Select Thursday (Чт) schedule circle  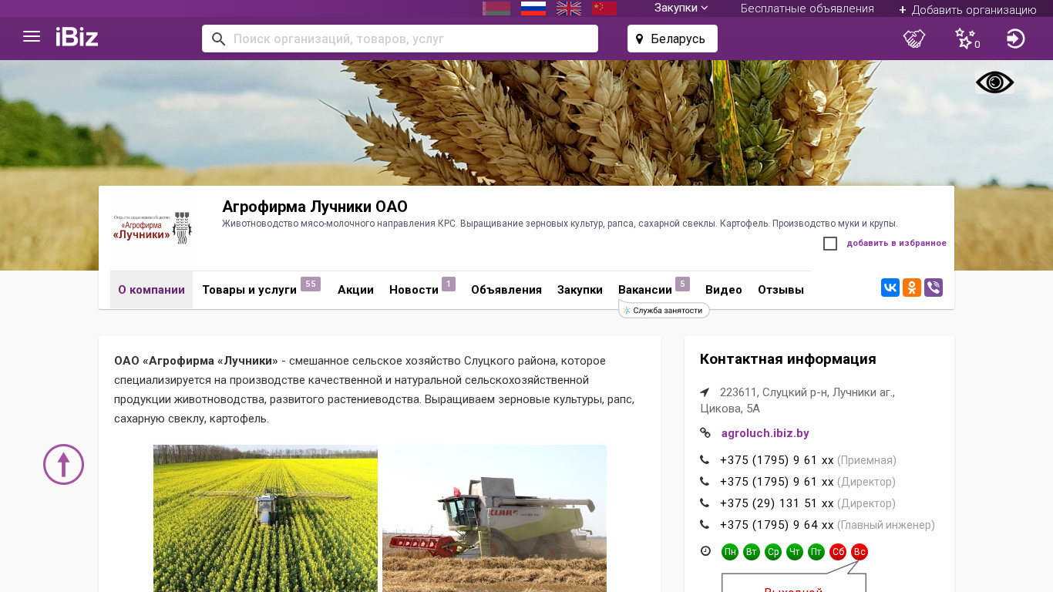pos(795,552)
